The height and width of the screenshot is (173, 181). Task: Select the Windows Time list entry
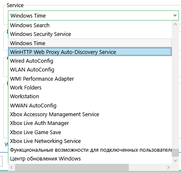90,43
